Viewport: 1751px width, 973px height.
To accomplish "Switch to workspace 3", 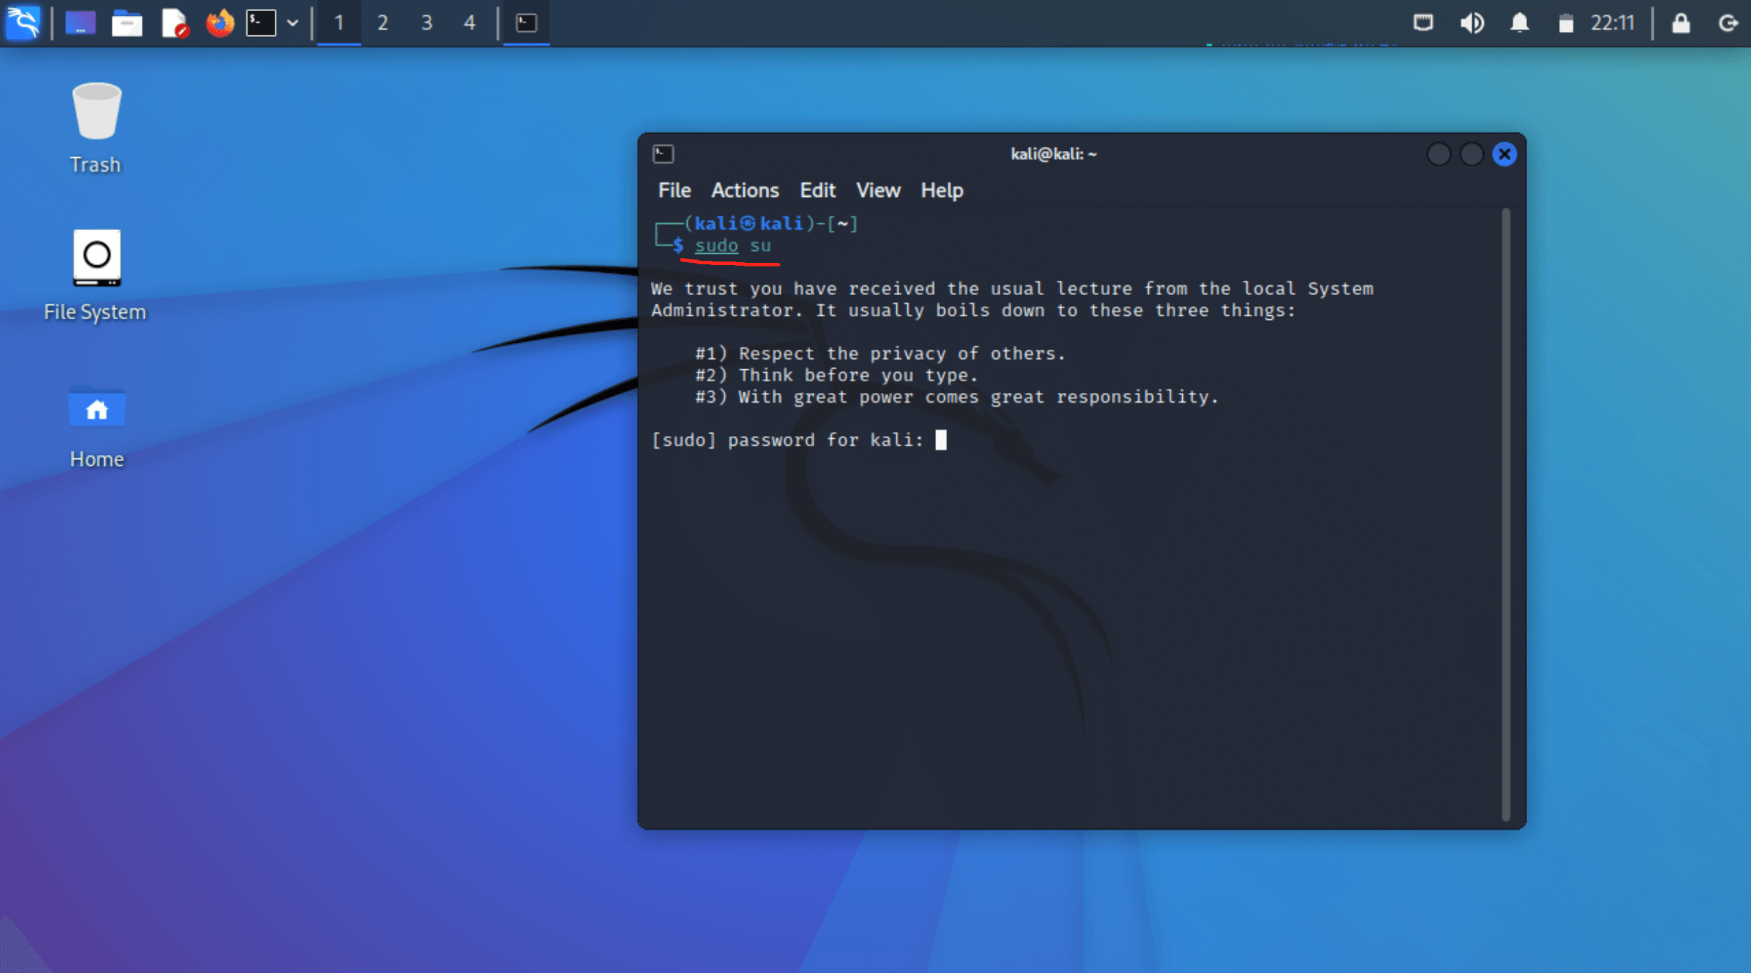I will [x=426, y=23].
